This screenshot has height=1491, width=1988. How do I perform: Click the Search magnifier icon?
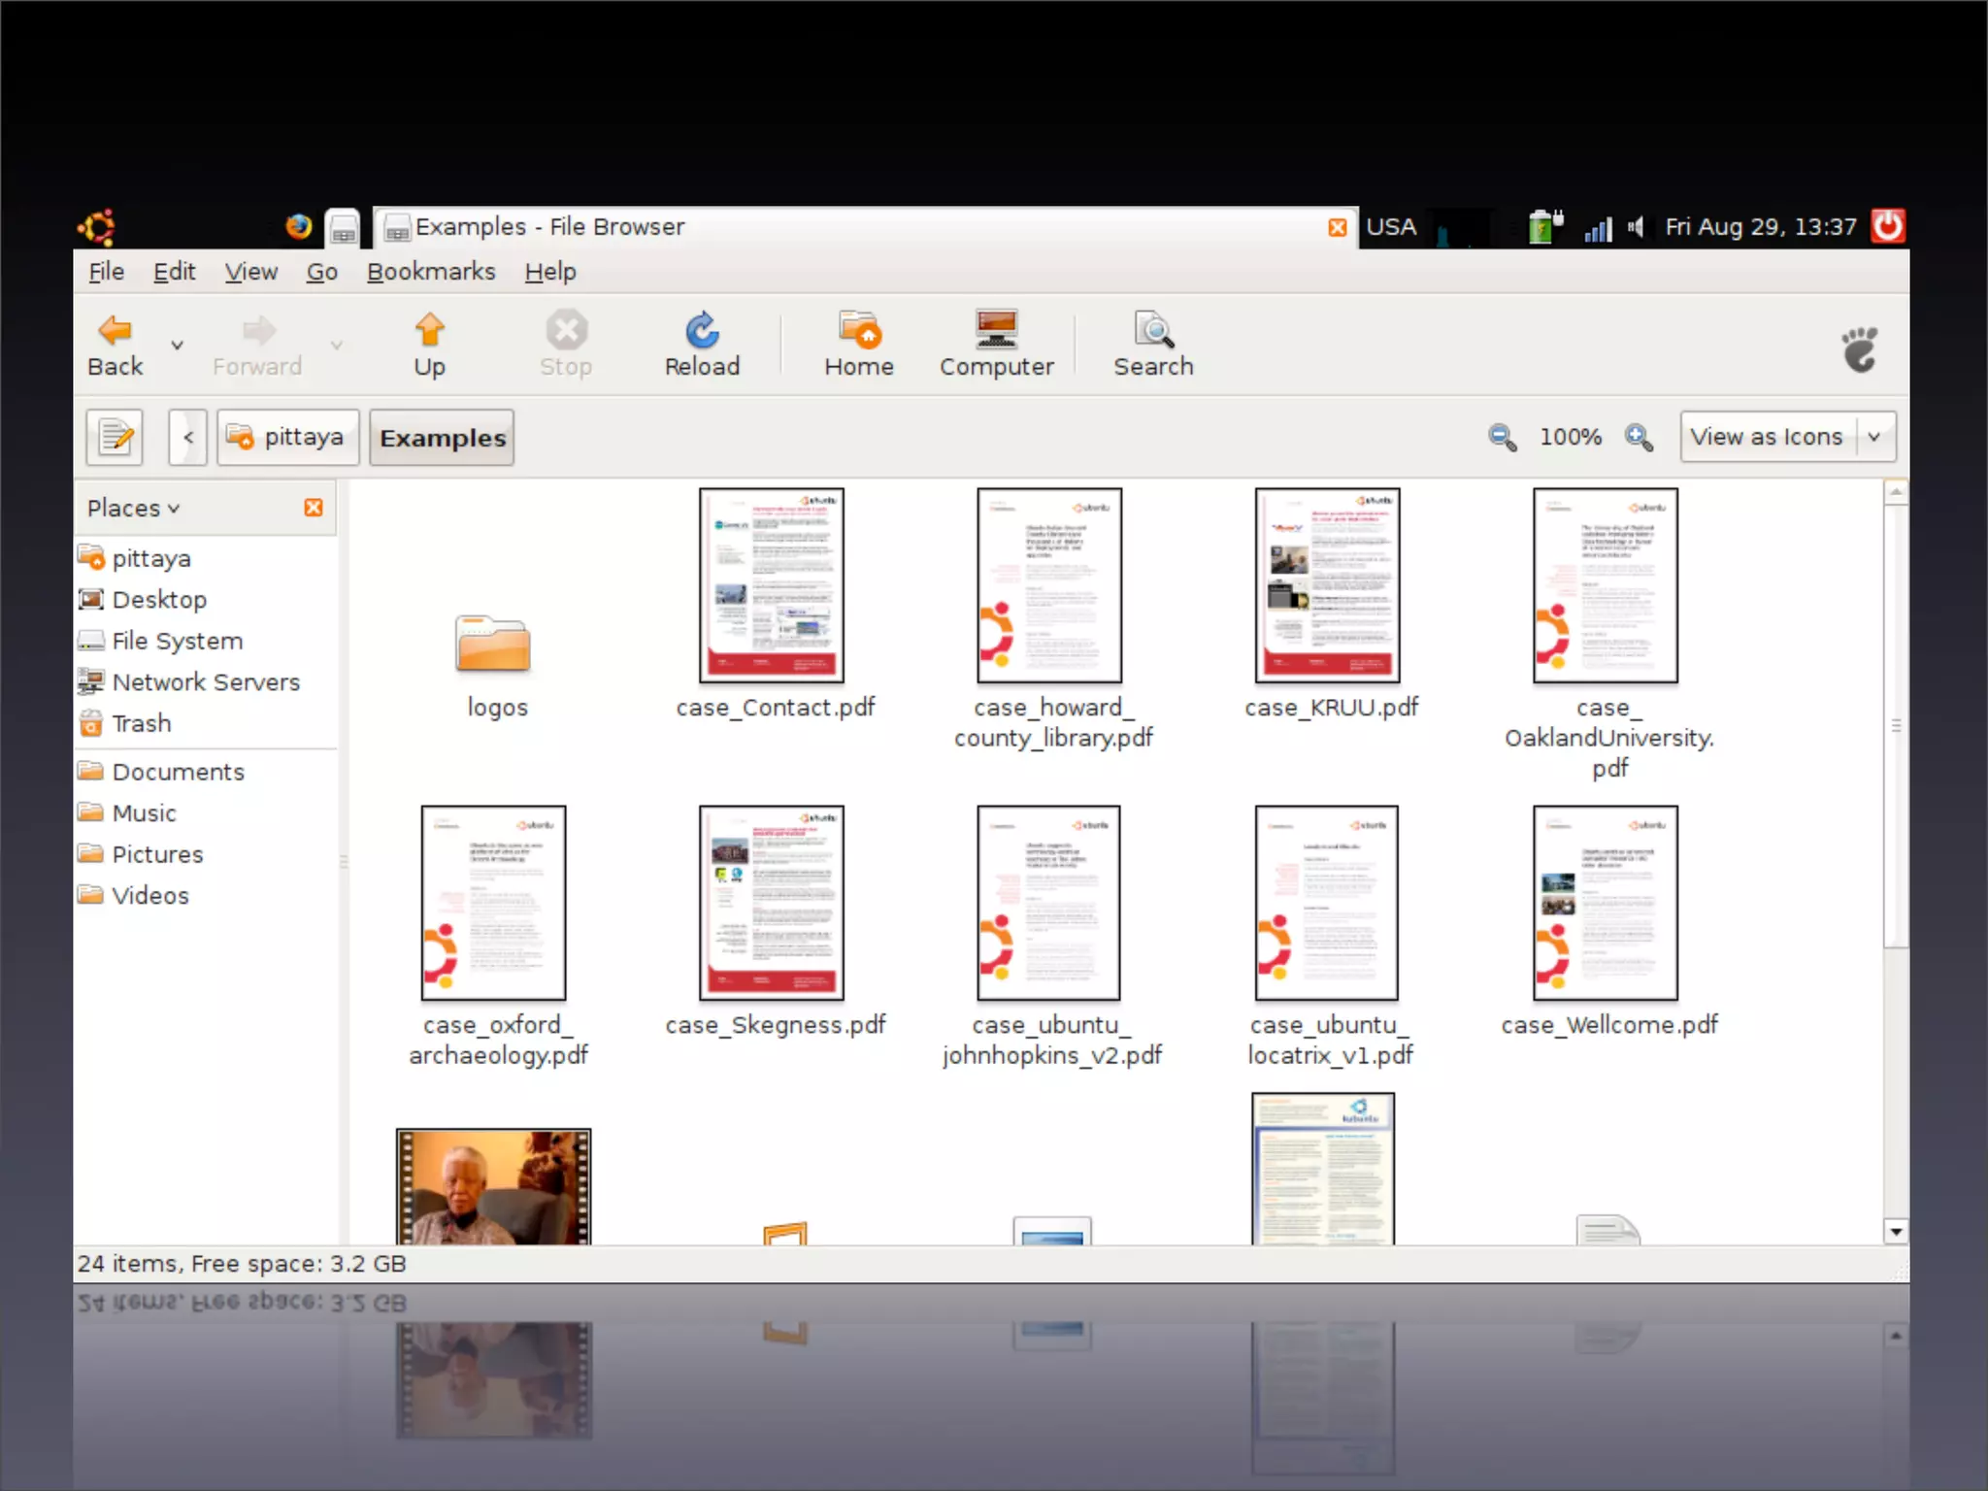click(x=1153, y=332)
